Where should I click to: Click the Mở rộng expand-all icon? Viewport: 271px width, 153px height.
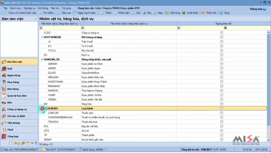167,13
